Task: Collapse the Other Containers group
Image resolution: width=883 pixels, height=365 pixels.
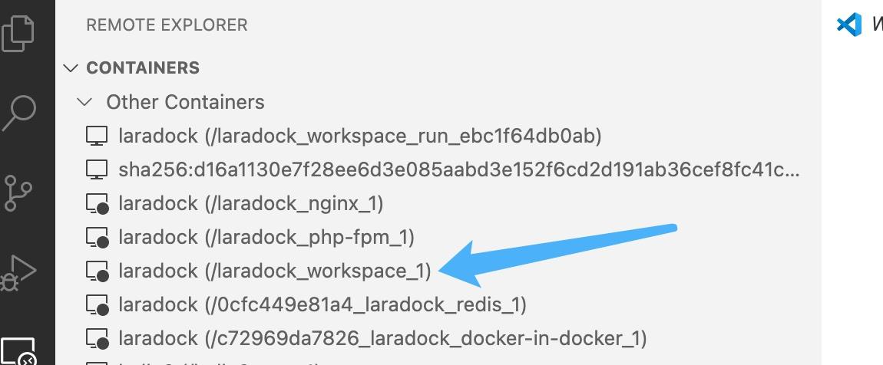Action: coord(85,102)
